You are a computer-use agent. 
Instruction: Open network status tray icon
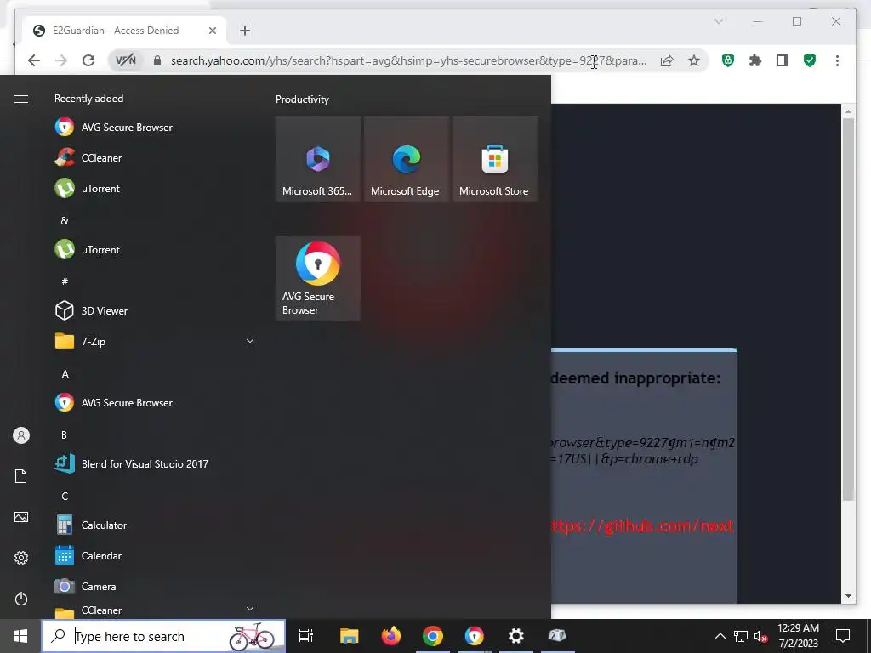pyautogui.click(x=741, y=636)
